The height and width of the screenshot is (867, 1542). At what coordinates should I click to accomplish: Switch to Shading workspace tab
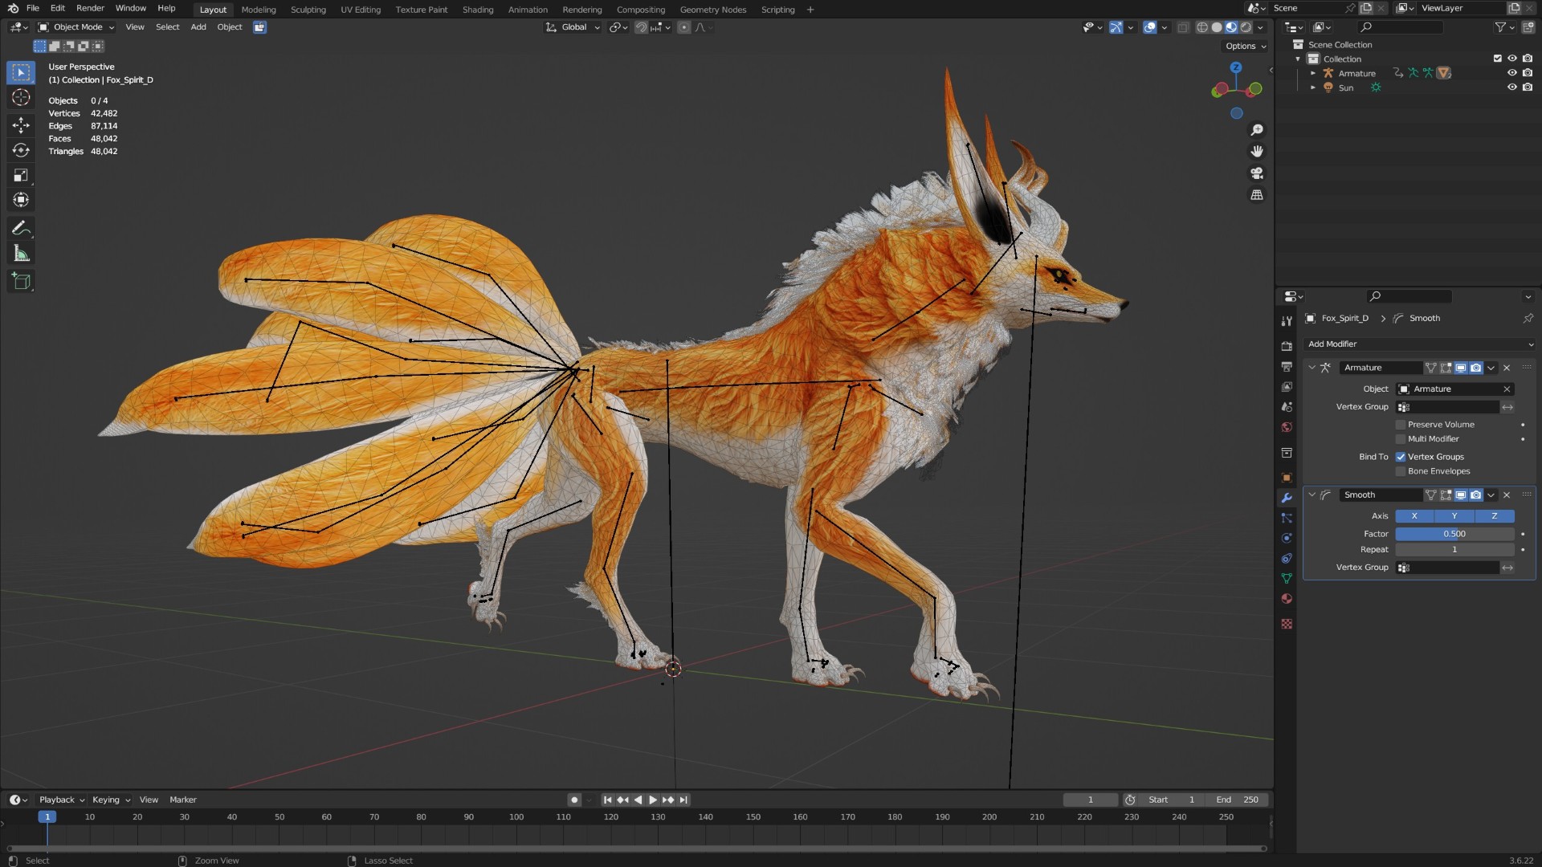(x=477, y=10)
